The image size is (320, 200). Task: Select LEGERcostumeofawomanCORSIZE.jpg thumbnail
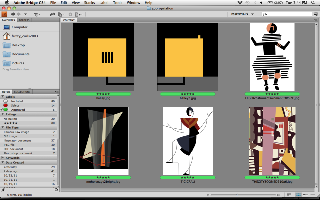point(272,57)
